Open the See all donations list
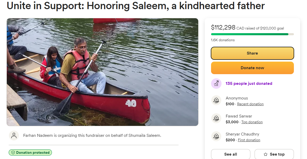Screen dimensions: 307x159 coord(230,154)
